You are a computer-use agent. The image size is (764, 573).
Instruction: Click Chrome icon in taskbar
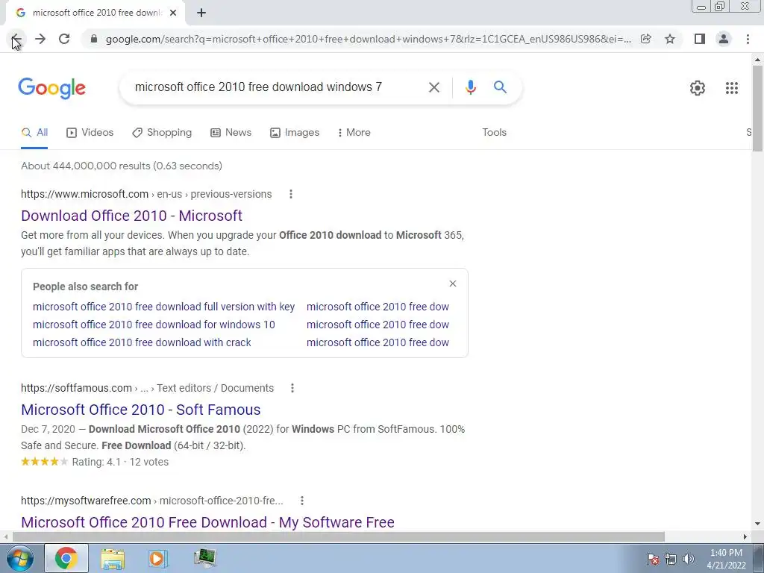66,558
